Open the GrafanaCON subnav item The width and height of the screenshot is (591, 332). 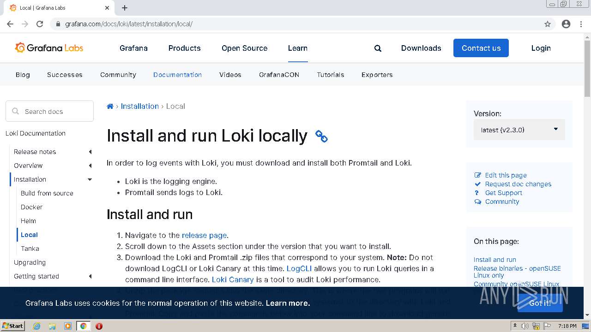[x=279, y=75]
